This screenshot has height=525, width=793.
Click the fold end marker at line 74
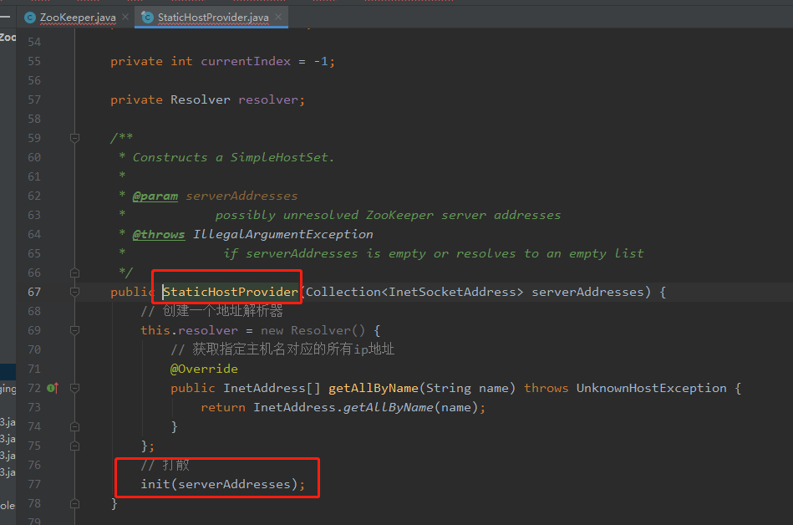[75, 426]
